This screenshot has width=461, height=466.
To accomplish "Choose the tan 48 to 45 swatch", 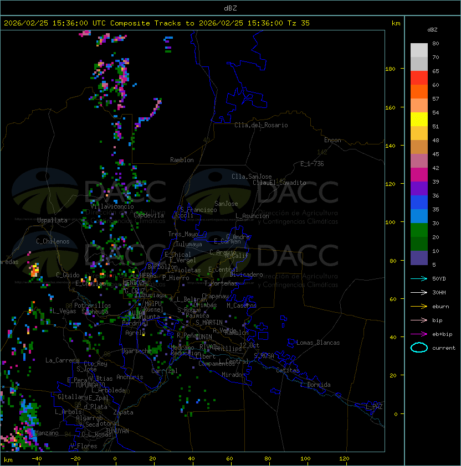I will click(419, 147).
